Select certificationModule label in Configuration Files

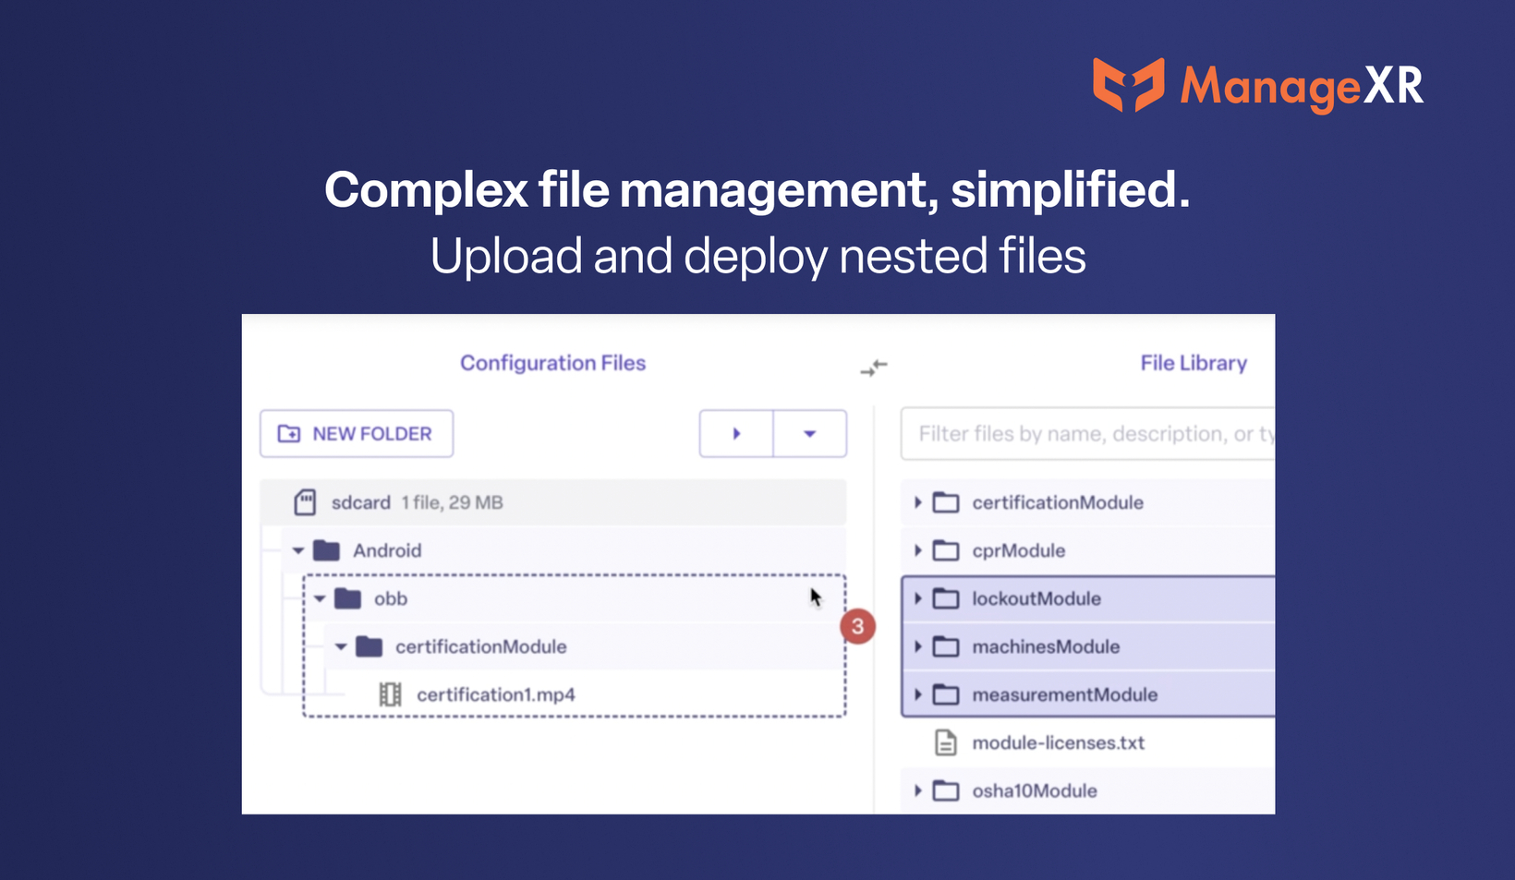pyautogui.click(x=481, y=646)
